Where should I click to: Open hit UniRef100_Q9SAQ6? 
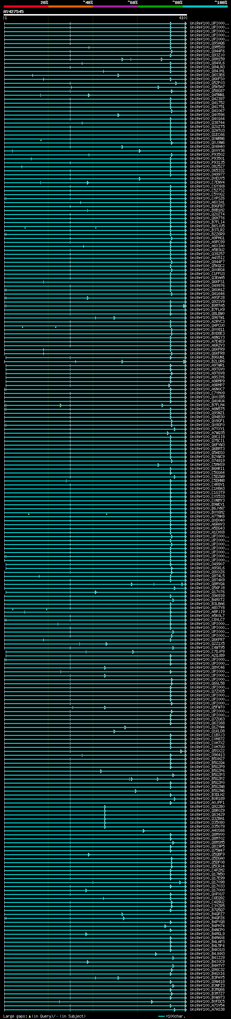[x=207, y=43]
